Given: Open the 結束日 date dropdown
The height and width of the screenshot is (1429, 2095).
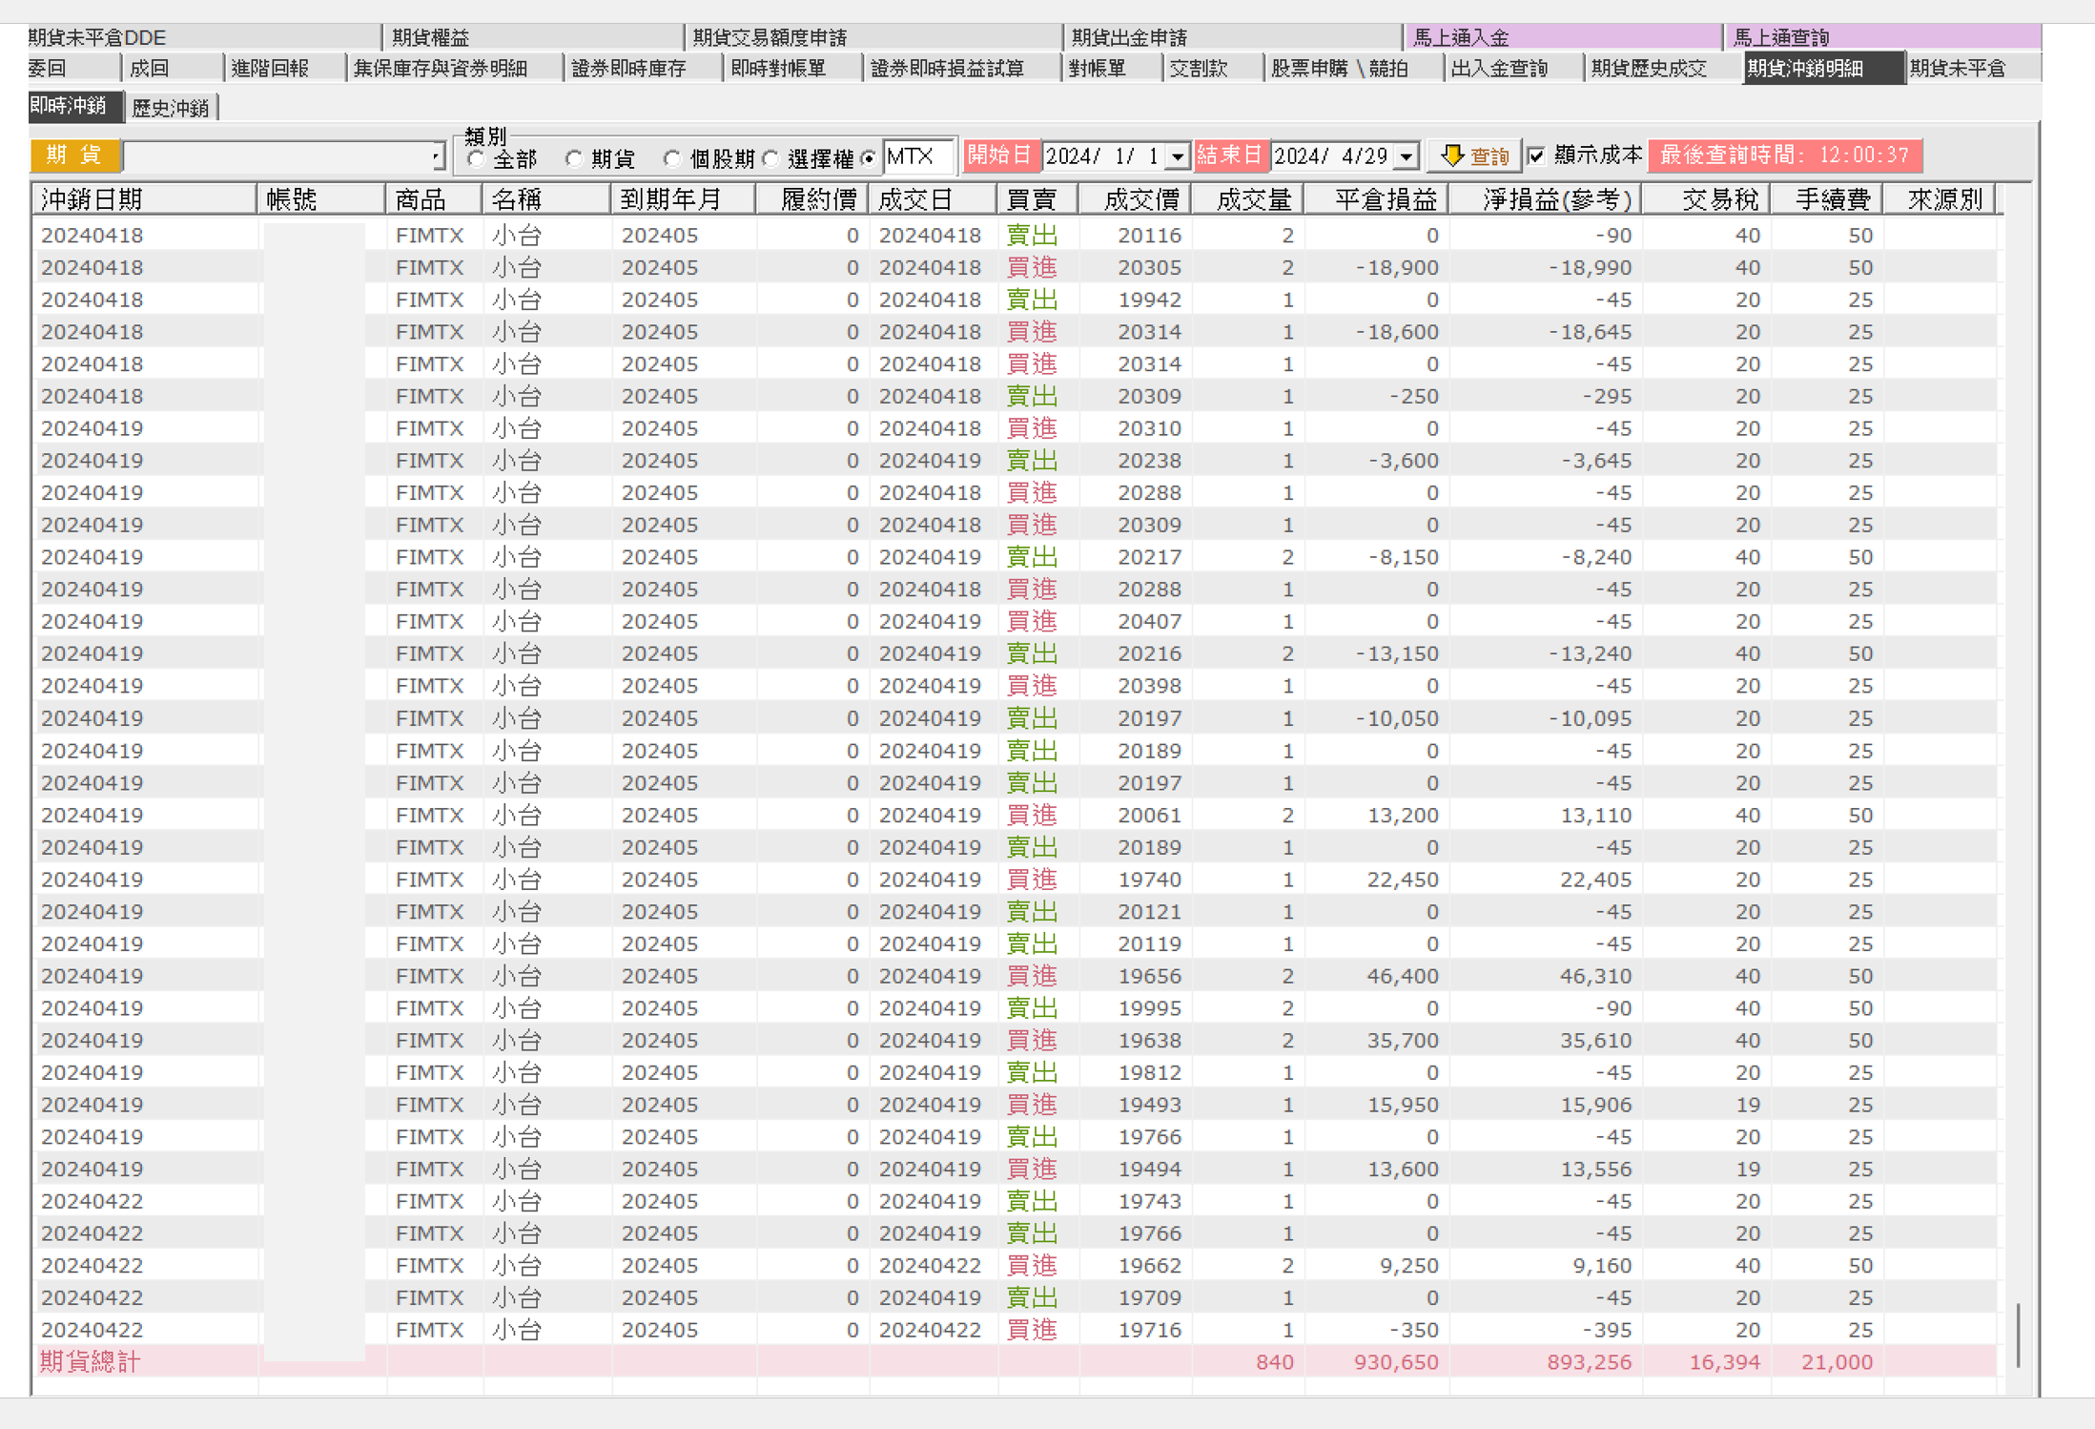Looking at the screenshot, I should coord(1407,156).
